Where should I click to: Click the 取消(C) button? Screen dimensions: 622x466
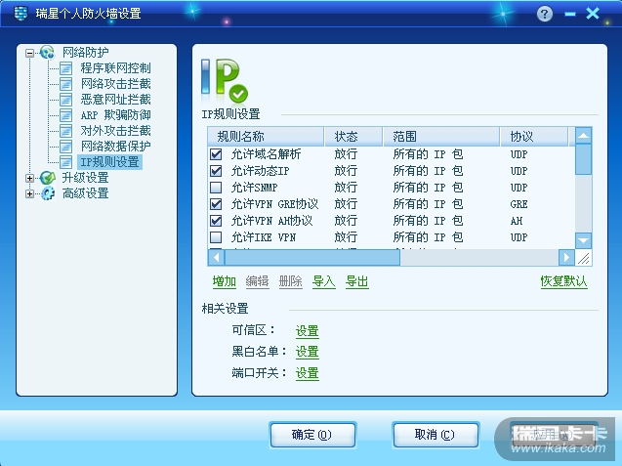click(435, 435)
